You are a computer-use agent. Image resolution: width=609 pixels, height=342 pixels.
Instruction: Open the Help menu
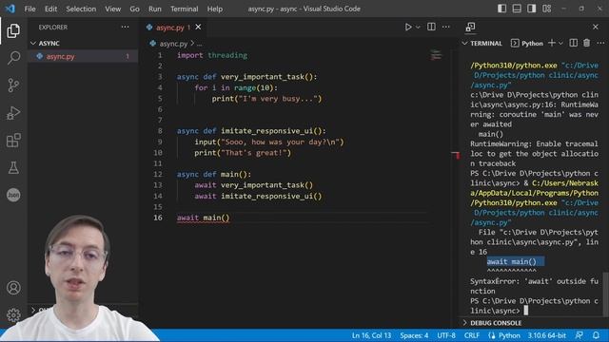tap(215, 9)
